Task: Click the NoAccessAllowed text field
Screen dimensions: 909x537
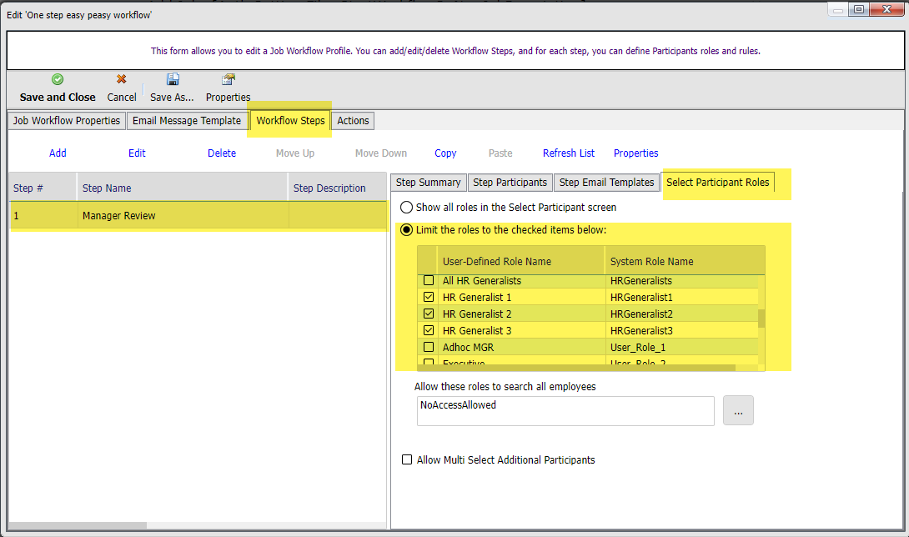Action: 565,410
